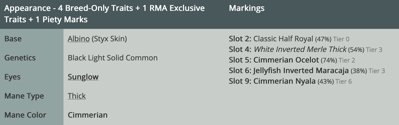Click the Tier 6 label
The width and height of the screenshot is (399, 125).
pos(344,82)
